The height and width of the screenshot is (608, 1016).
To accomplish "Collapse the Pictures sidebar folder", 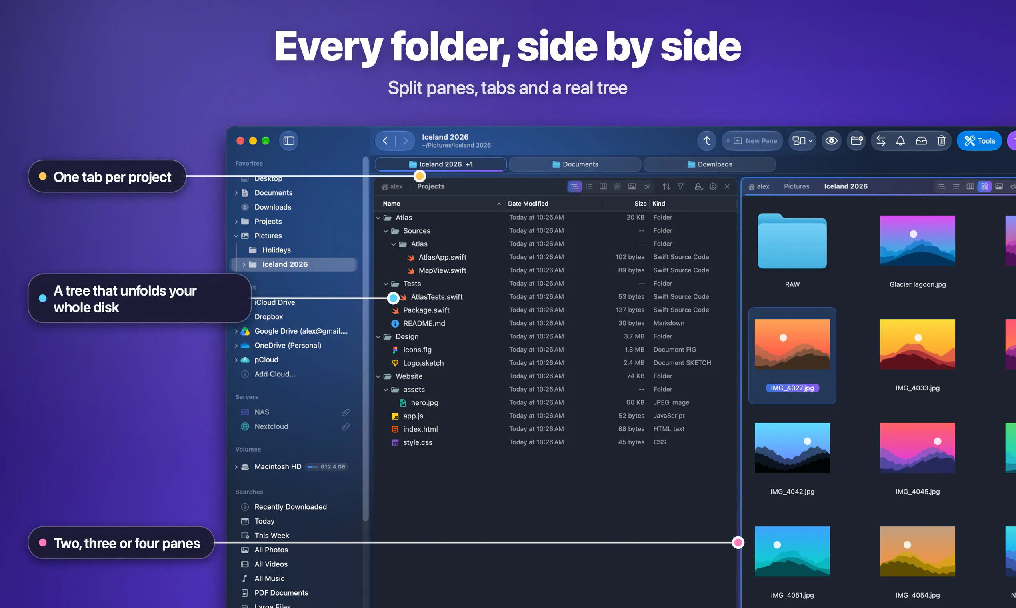I will pos(236,236).
